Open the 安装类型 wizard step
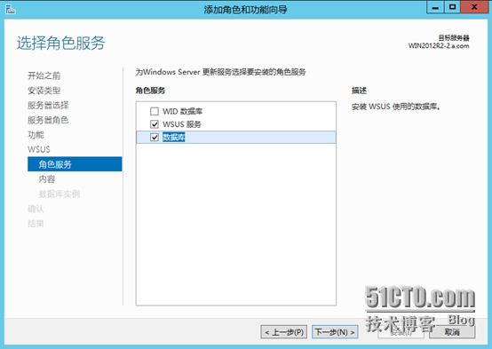492x349 pixels. (x=44, y=91)
